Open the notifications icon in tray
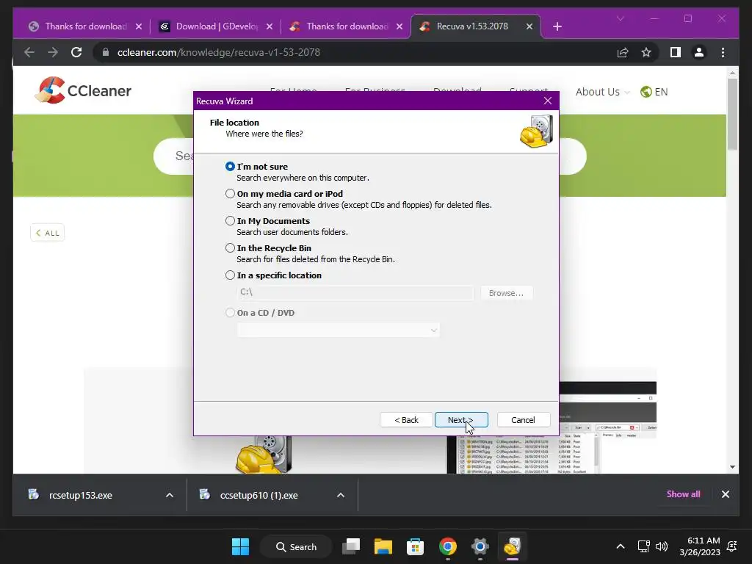The image size is (752, 564). tap(732, 546)
